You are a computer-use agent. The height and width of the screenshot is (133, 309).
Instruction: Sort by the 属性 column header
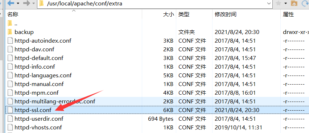(288, 14)
